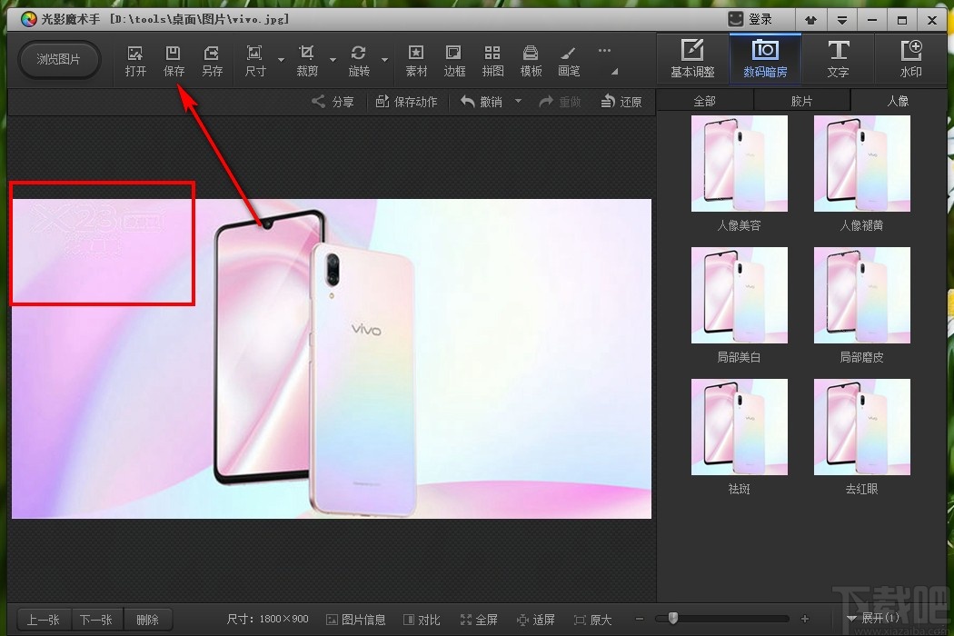Go to next image with 下一张
Image resolution: width=954 pixels, height=636 pixels.
(x=96, y=620)
